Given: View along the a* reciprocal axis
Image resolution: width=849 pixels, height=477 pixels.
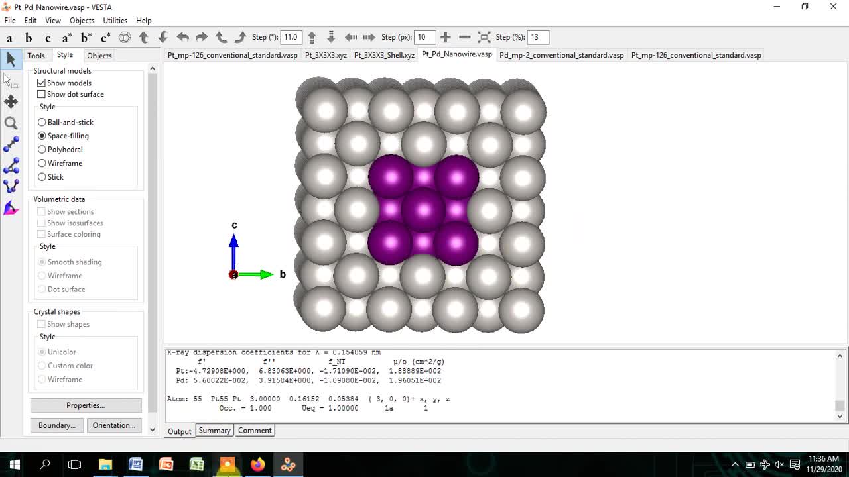Looking at the screenshot, I should point(67,38).
